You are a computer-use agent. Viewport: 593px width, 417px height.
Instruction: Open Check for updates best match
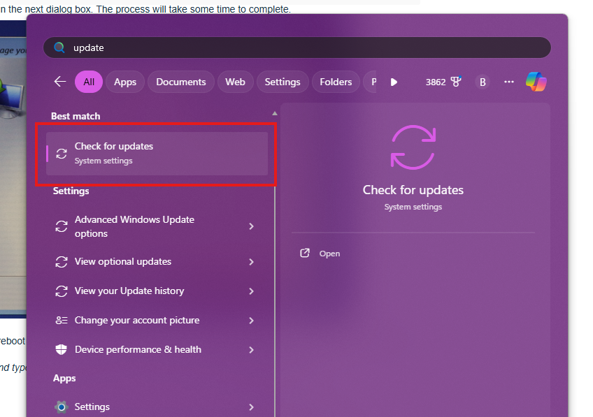157,154
